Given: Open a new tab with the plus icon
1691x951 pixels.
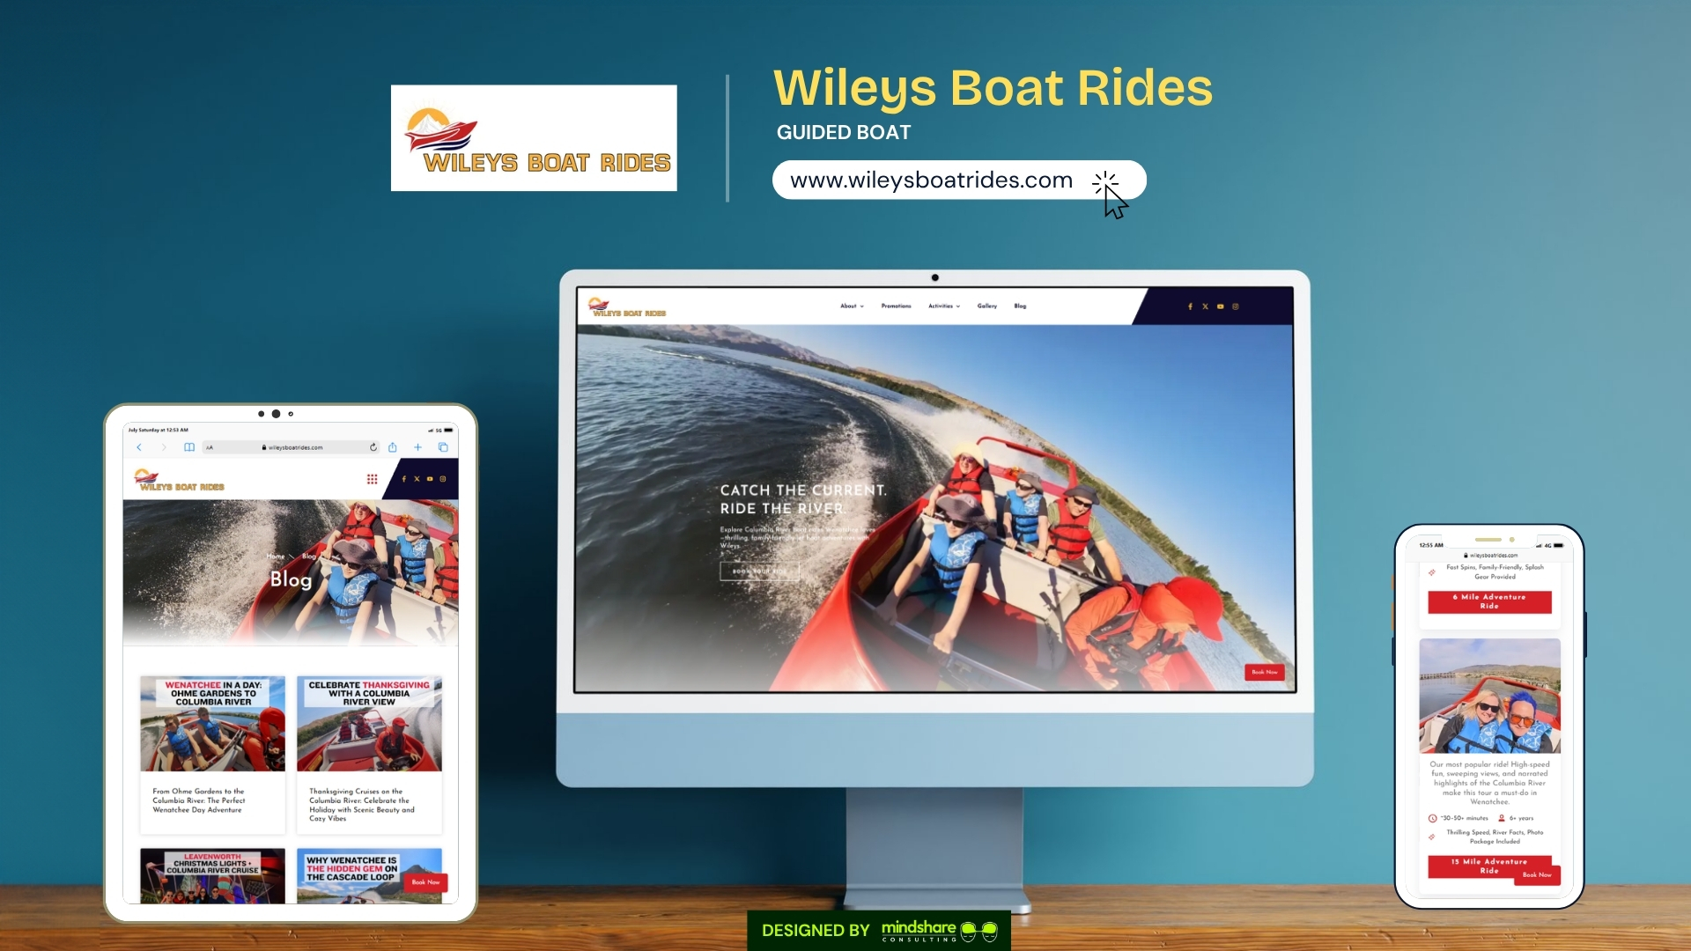Looking at the screenshot, I should coord(417,446).
